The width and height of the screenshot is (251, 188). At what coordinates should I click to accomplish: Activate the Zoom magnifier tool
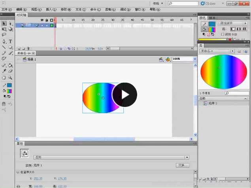click(10, 78)
